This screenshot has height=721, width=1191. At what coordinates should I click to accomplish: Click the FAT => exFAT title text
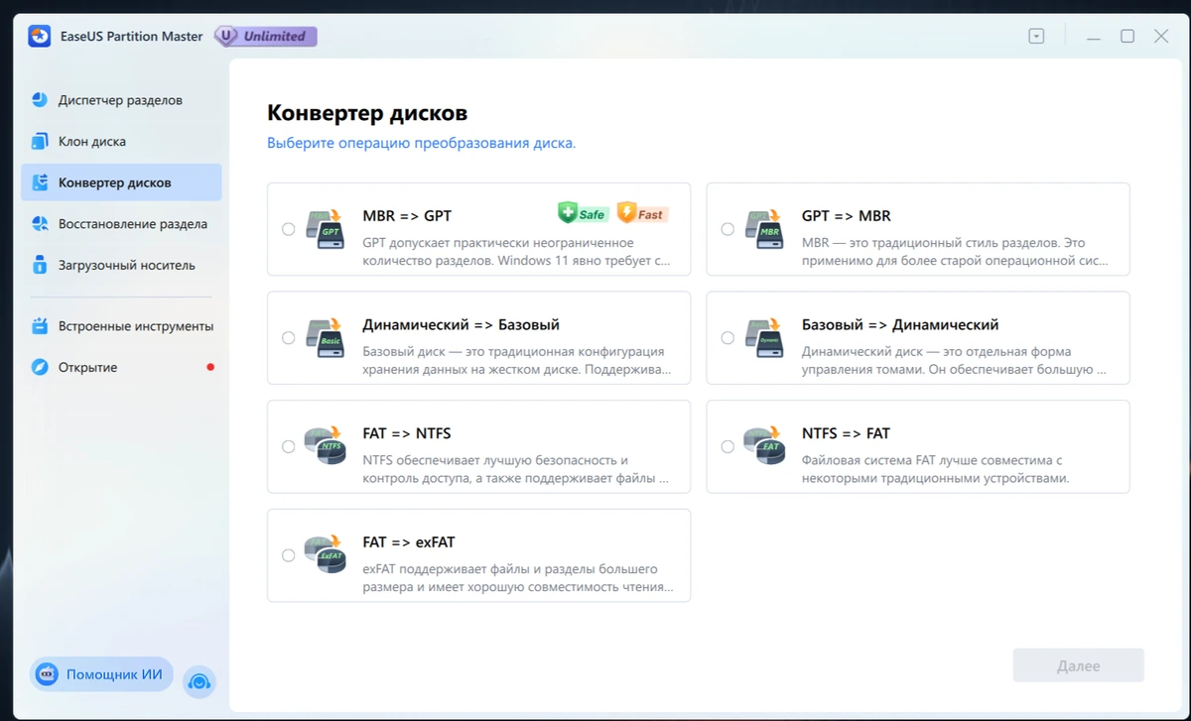click(409, 543)
